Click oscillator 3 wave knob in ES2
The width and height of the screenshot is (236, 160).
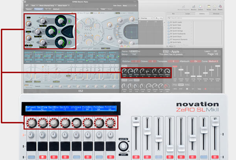(61, 43)
